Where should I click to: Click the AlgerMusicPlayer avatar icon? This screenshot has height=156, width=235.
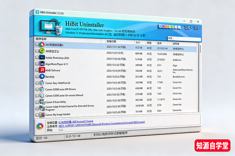coord(42,64)
